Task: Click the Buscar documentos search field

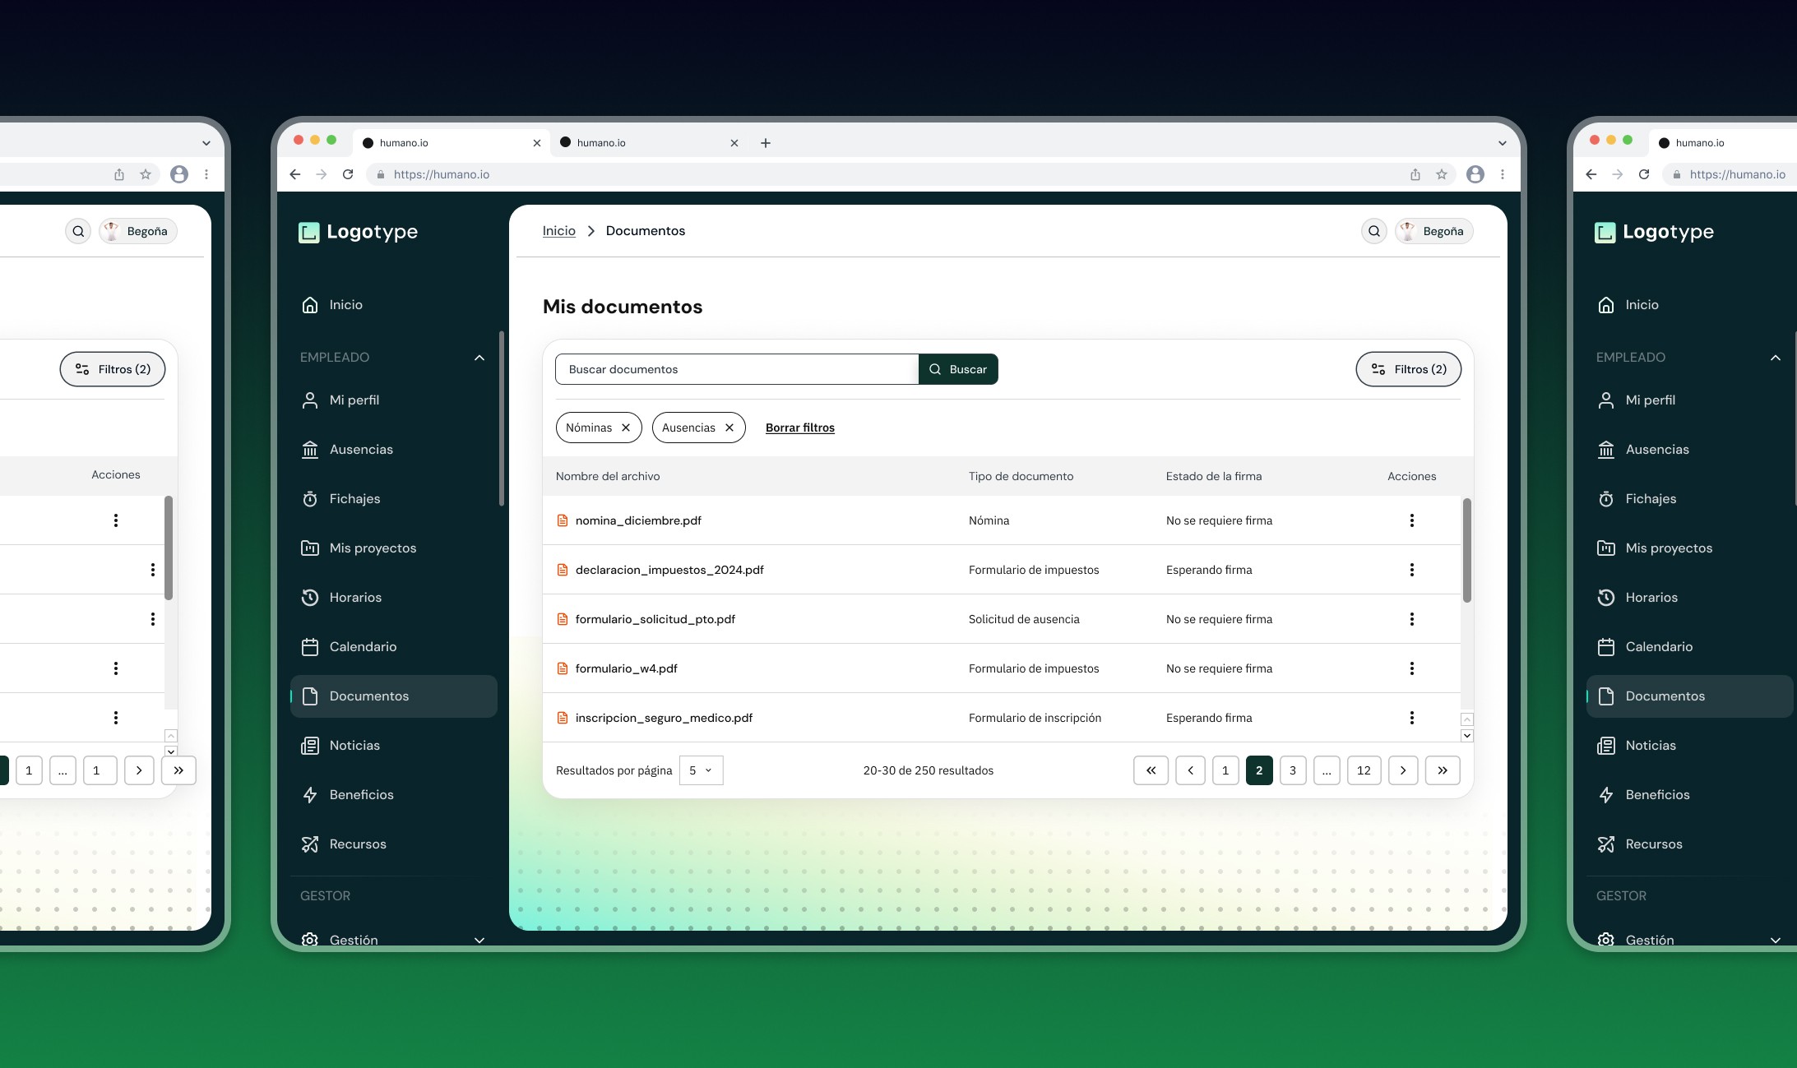Action: [736, 369]
